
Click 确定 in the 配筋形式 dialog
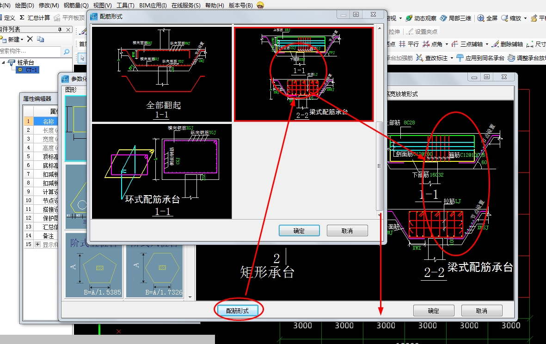[x=299, y=231]
